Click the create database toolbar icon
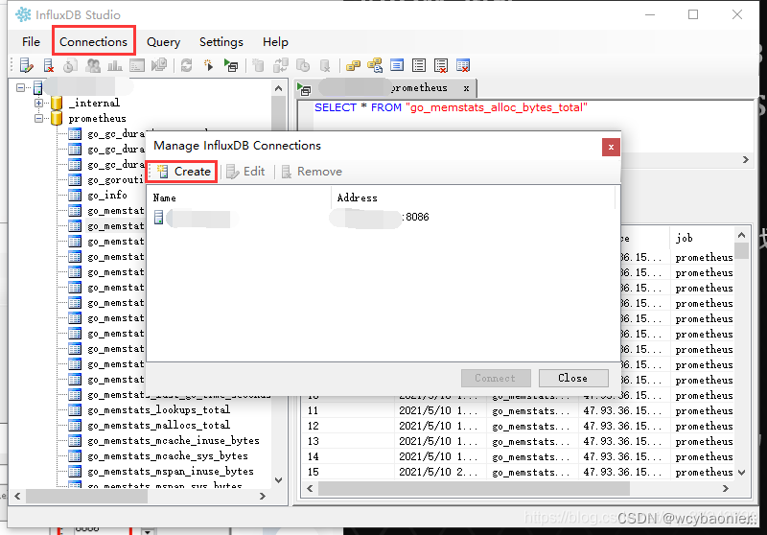 pyautogui.click(x=258, y=65)
